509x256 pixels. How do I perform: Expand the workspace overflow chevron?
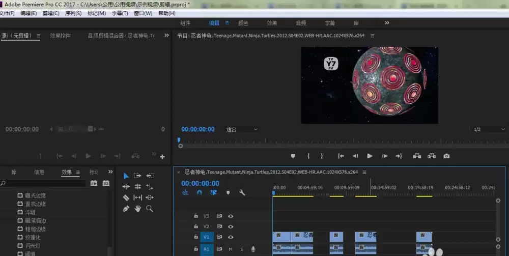pos(387,23)
